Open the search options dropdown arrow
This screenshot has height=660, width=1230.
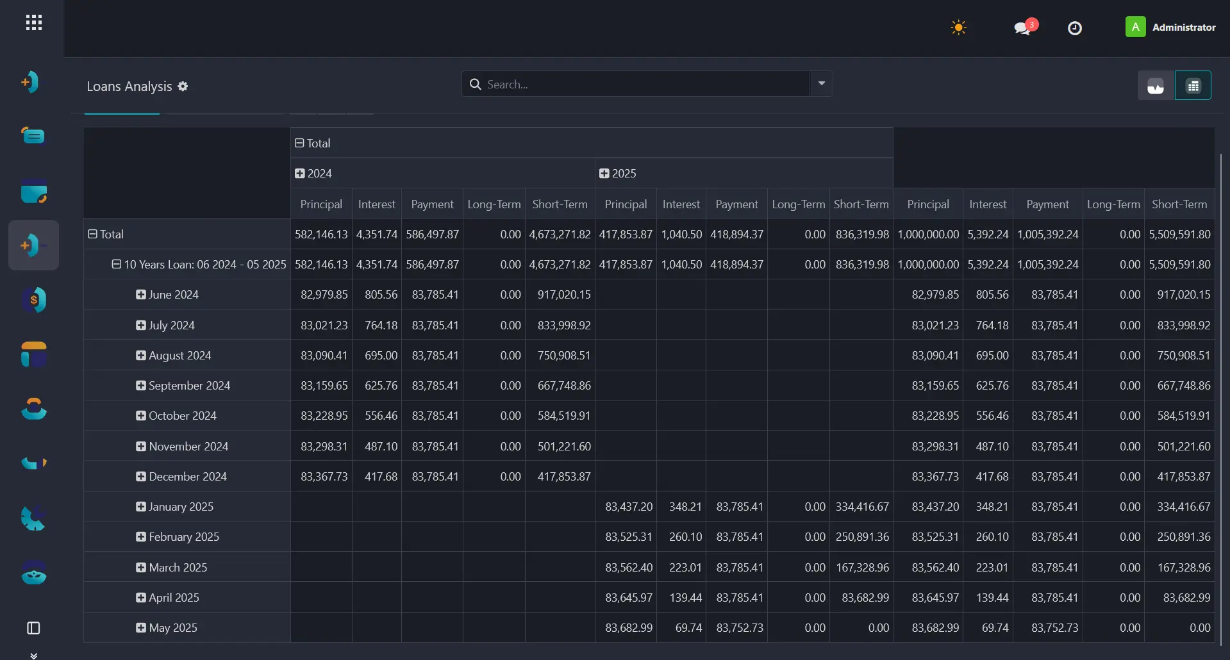[x=821, y=84]
